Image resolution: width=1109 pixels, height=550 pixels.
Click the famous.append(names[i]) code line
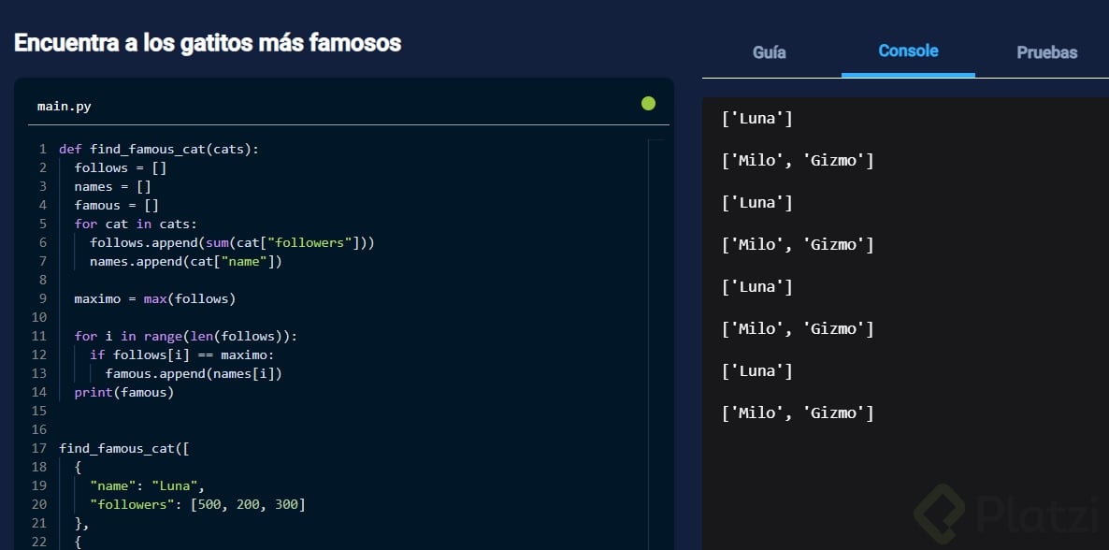194,373
